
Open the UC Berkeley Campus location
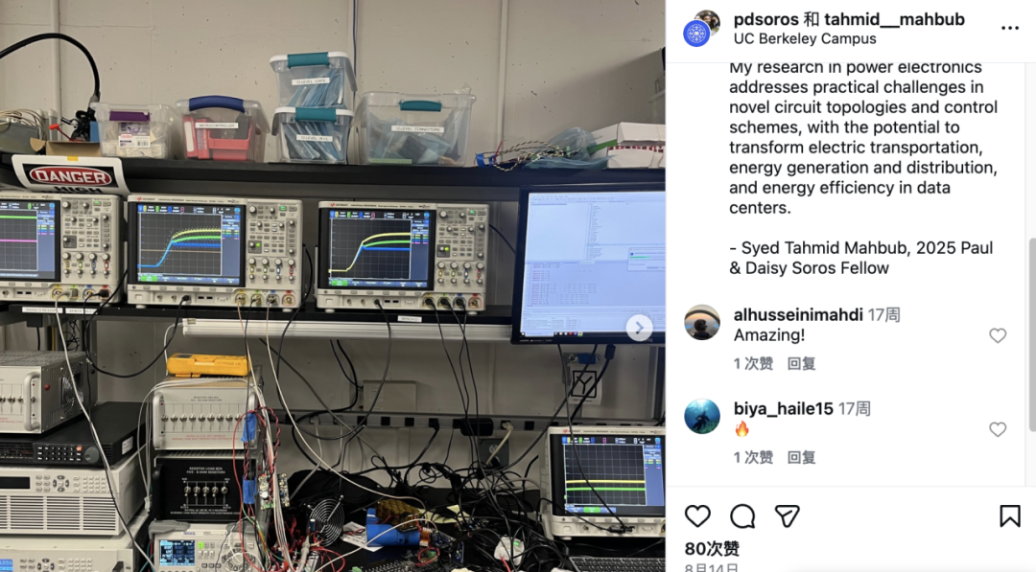coord(805,39)
